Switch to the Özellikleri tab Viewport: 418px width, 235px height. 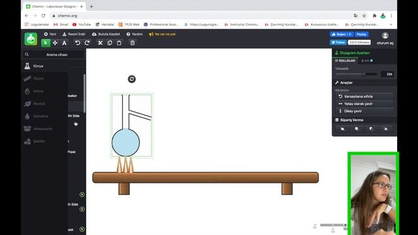click(346, 61)
